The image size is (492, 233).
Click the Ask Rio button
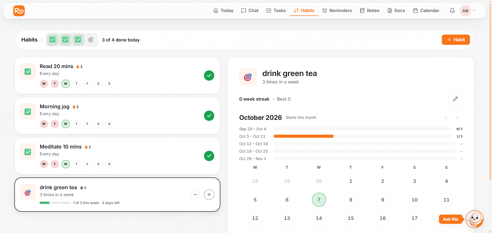coord(451,219)
